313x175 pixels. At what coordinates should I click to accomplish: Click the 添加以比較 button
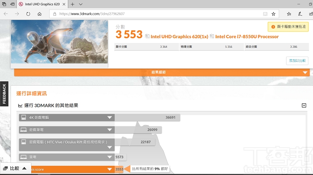click(x=297, y=61)
